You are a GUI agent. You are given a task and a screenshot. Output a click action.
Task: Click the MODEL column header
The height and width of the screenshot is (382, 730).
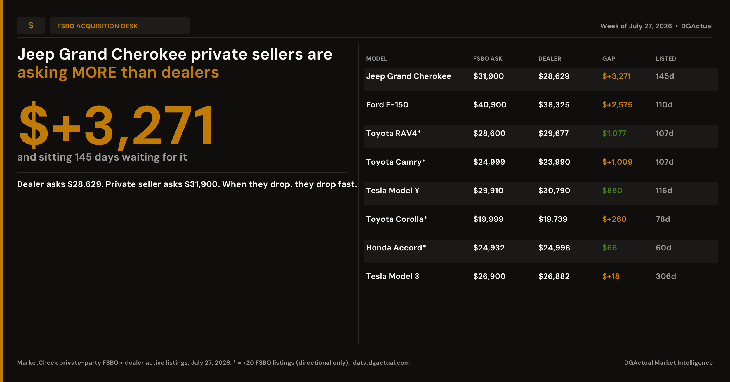pyautogui.click(x=376, y=59)
